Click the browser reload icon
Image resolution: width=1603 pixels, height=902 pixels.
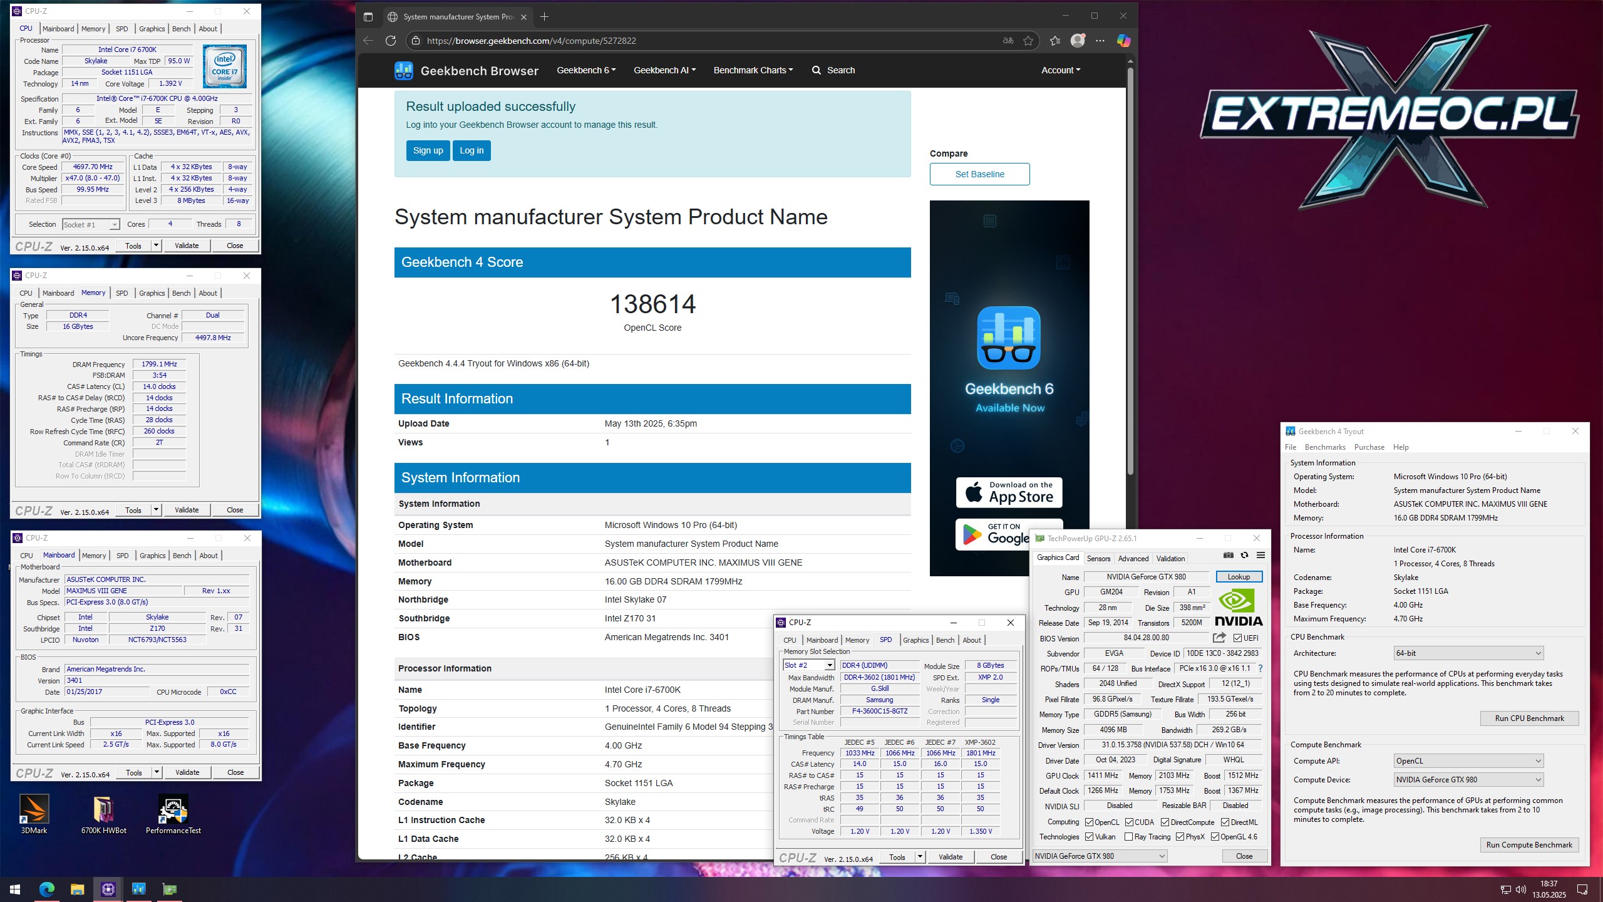(391, 41)
